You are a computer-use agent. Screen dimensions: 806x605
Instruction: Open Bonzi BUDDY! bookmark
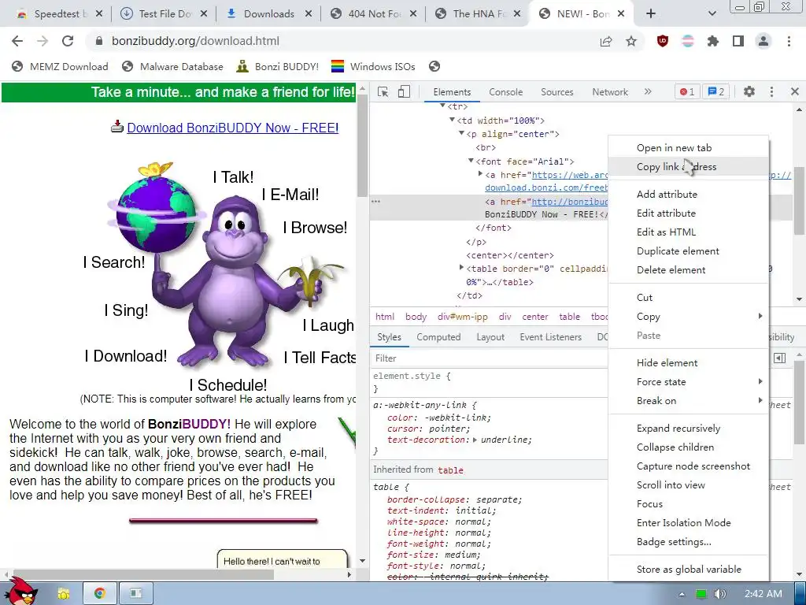pos(278,66)
